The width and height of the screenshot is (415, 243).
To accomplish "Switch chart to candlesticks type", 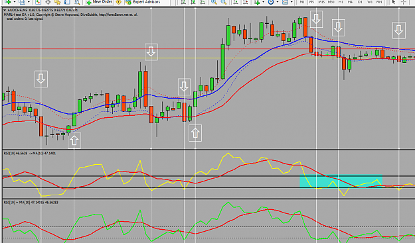I will [x=193, y=2].
